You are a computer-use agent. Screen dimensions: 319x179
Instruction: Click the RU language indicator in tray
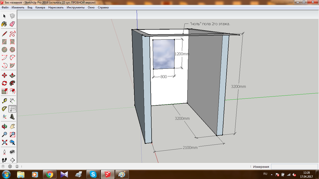[265, 174]
